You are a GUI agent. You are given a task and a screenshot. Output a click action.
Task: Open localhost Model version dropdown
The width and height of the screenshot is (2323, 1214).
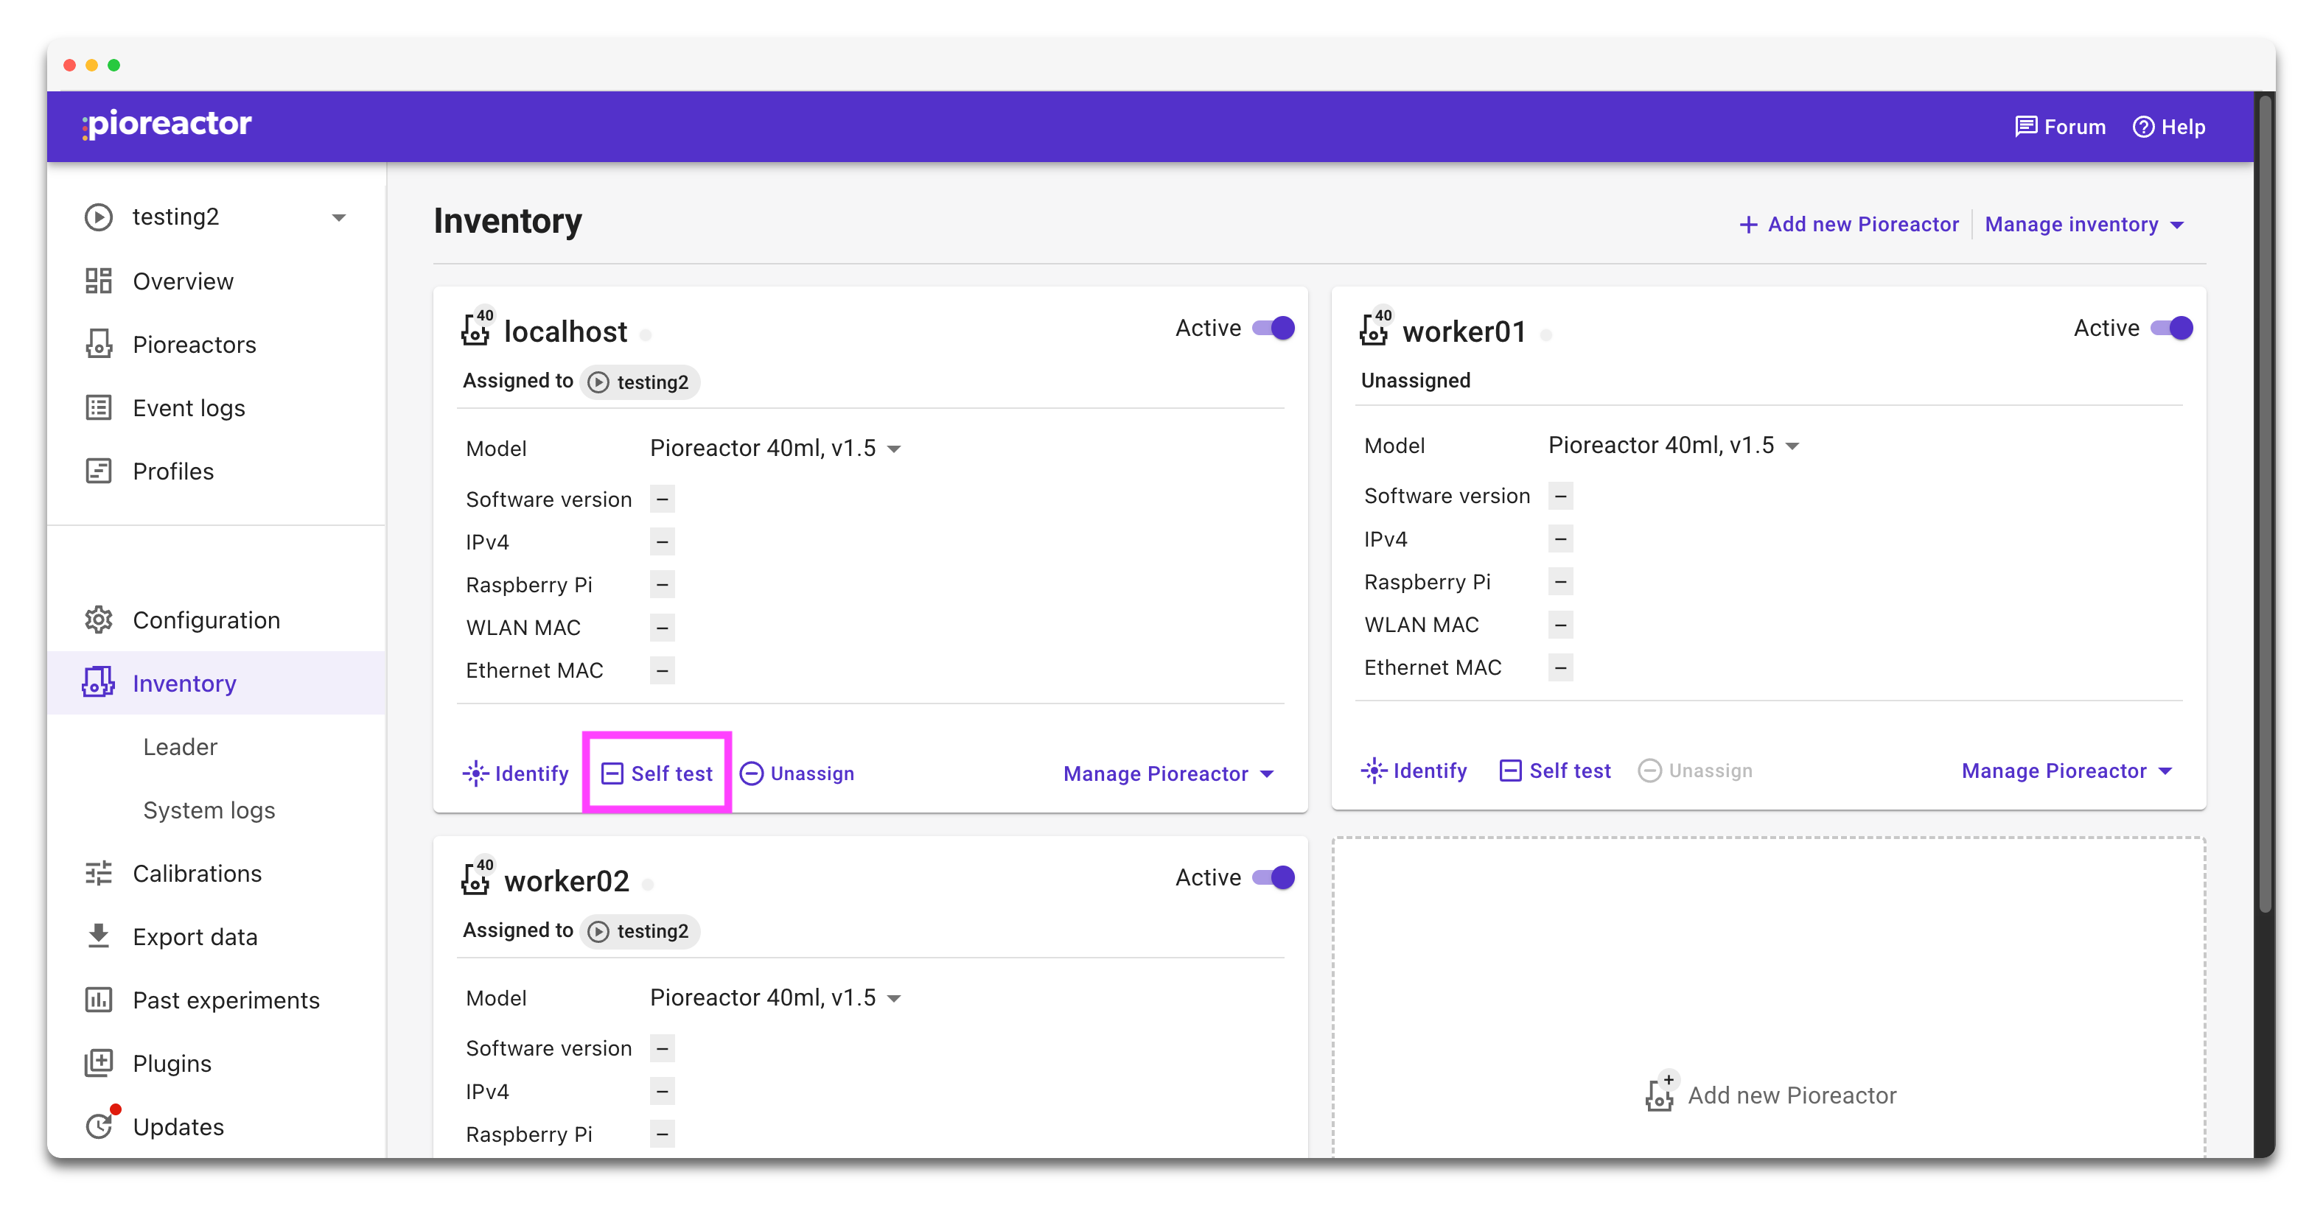pos(775,448)
